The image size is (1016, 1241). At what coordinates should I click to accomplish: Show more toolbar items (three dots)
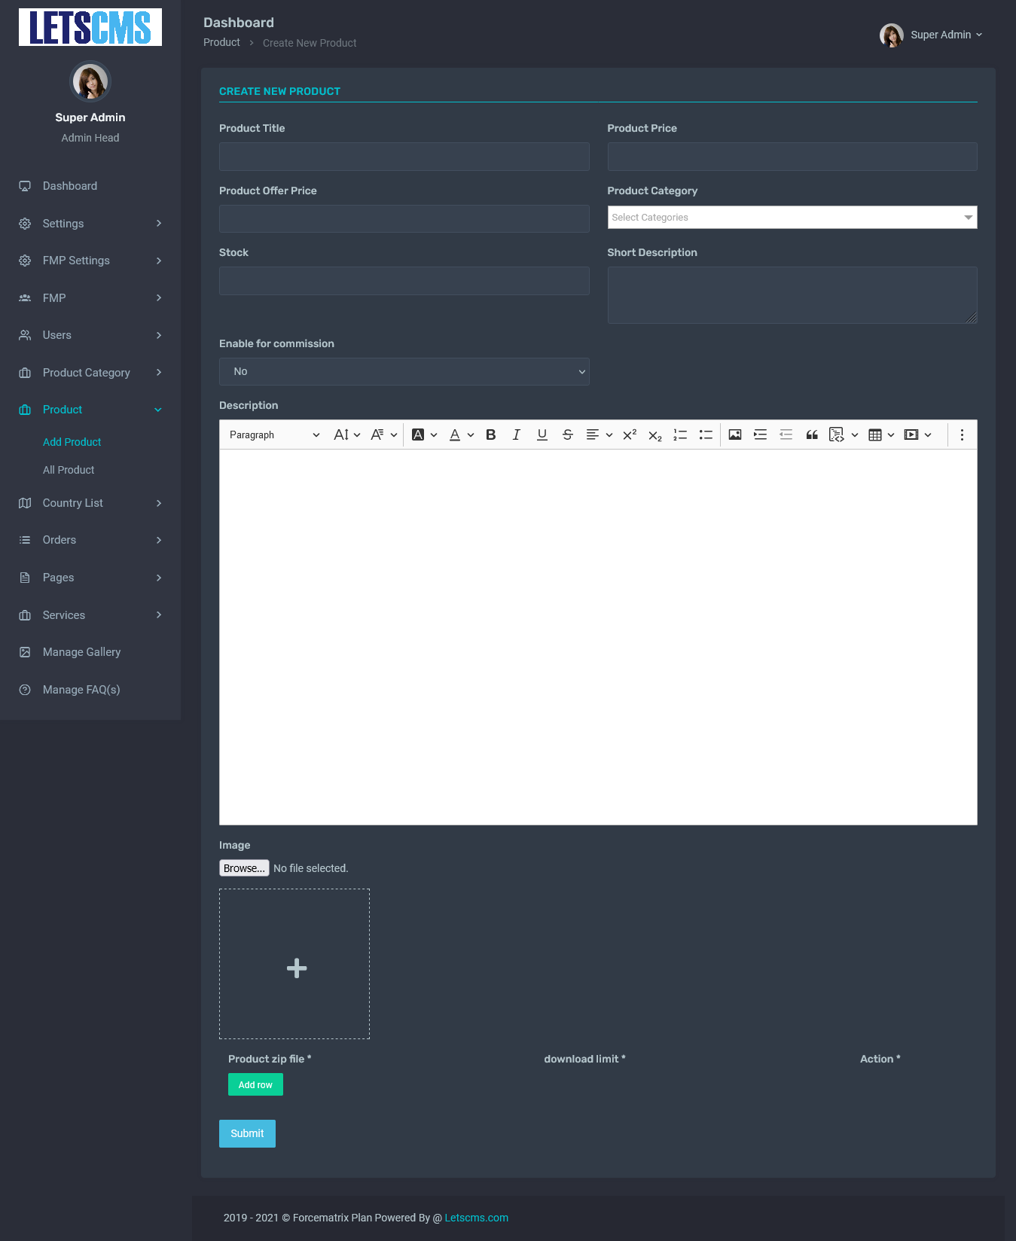pyautogui.click(x=962, y=435)
